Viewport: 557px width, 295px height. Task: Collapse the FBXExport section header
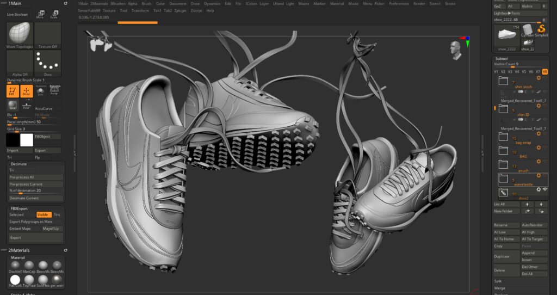click(19, 208)
